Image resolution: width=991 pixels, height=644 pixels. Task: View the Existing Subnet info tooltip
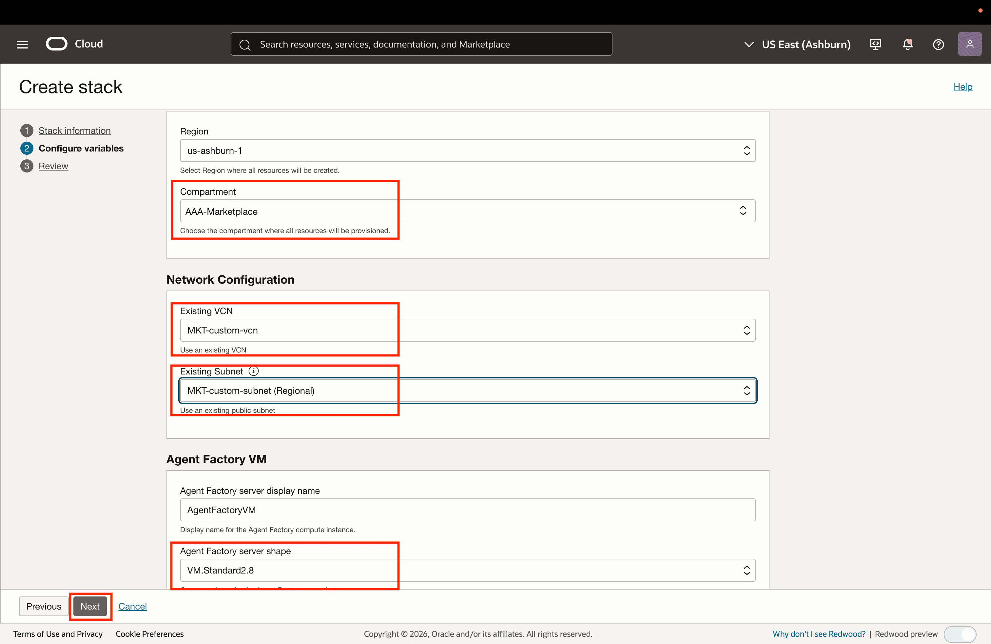point(253,371)
